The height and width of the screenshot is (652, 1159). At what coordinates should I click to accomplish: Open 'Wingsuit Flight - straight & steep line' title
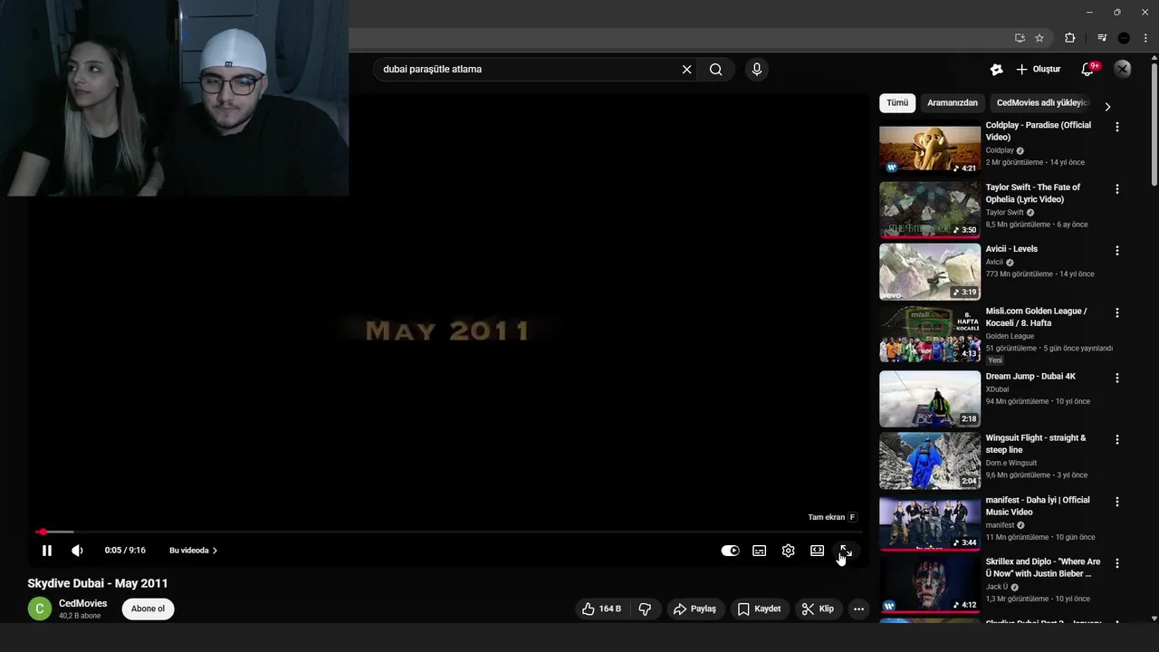click(1036, 444)
